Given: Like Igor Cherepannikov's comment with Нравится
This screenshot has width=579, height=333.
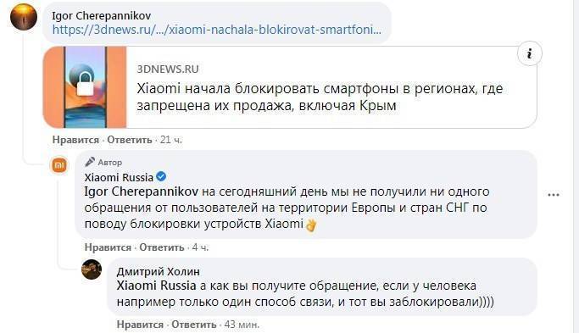Looking at the screenshot, I should (75, 140).
